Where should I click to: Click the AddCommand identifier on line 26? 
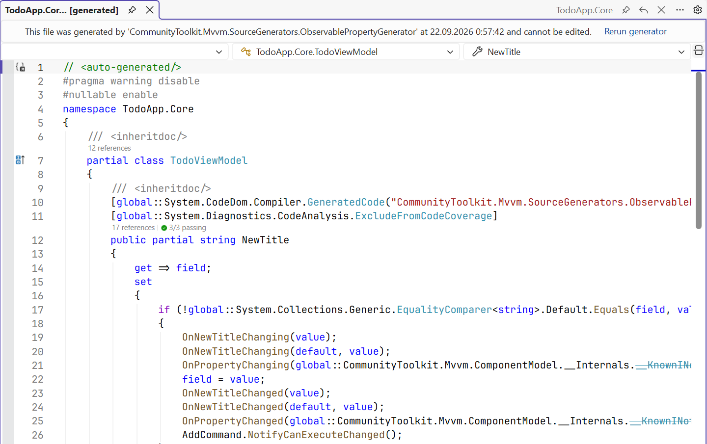click(x=212, y=435)
